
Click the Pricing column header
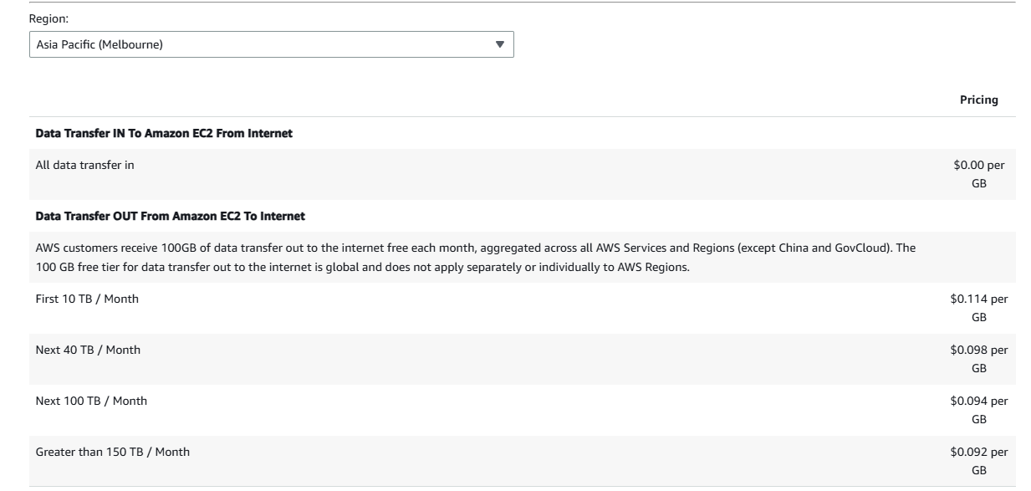(x=978, y=100)
